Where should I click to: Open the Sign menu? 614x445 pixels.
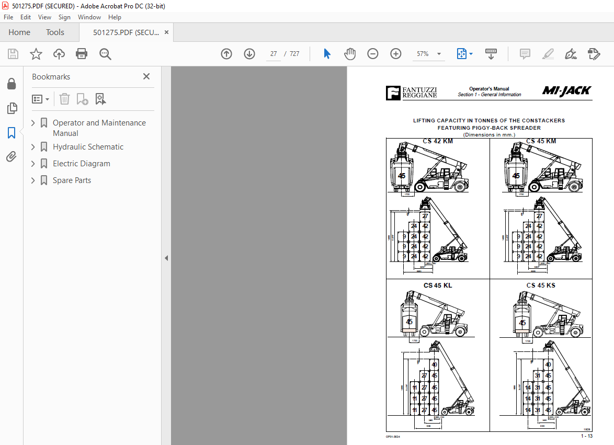coord(64,17)
